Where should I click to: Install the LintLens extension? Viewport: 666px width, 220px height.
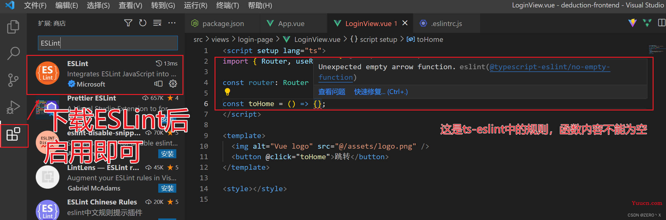point(167,188)
